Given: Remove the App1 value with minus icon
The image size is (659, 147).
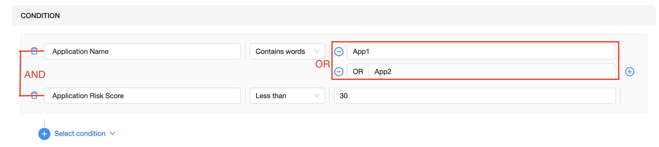Looking at the screenshot, I should tap(339, 52).
